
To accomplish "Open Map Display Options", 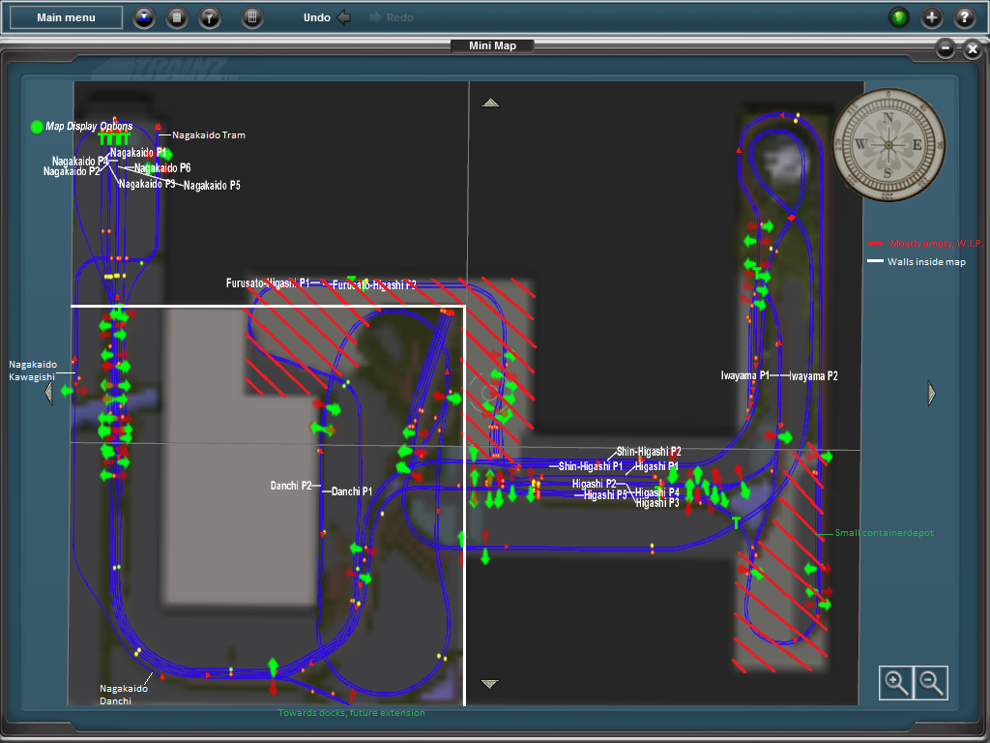I will (x=81, y=127).
